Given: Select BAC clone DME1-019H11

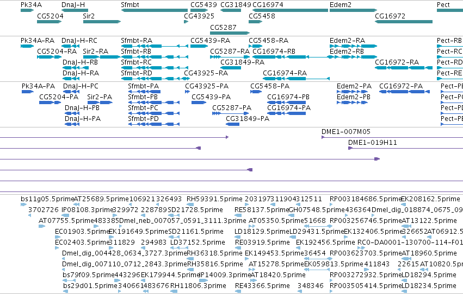Looking at the screenshot, I should pyautogui.click(x=405, y=148).
